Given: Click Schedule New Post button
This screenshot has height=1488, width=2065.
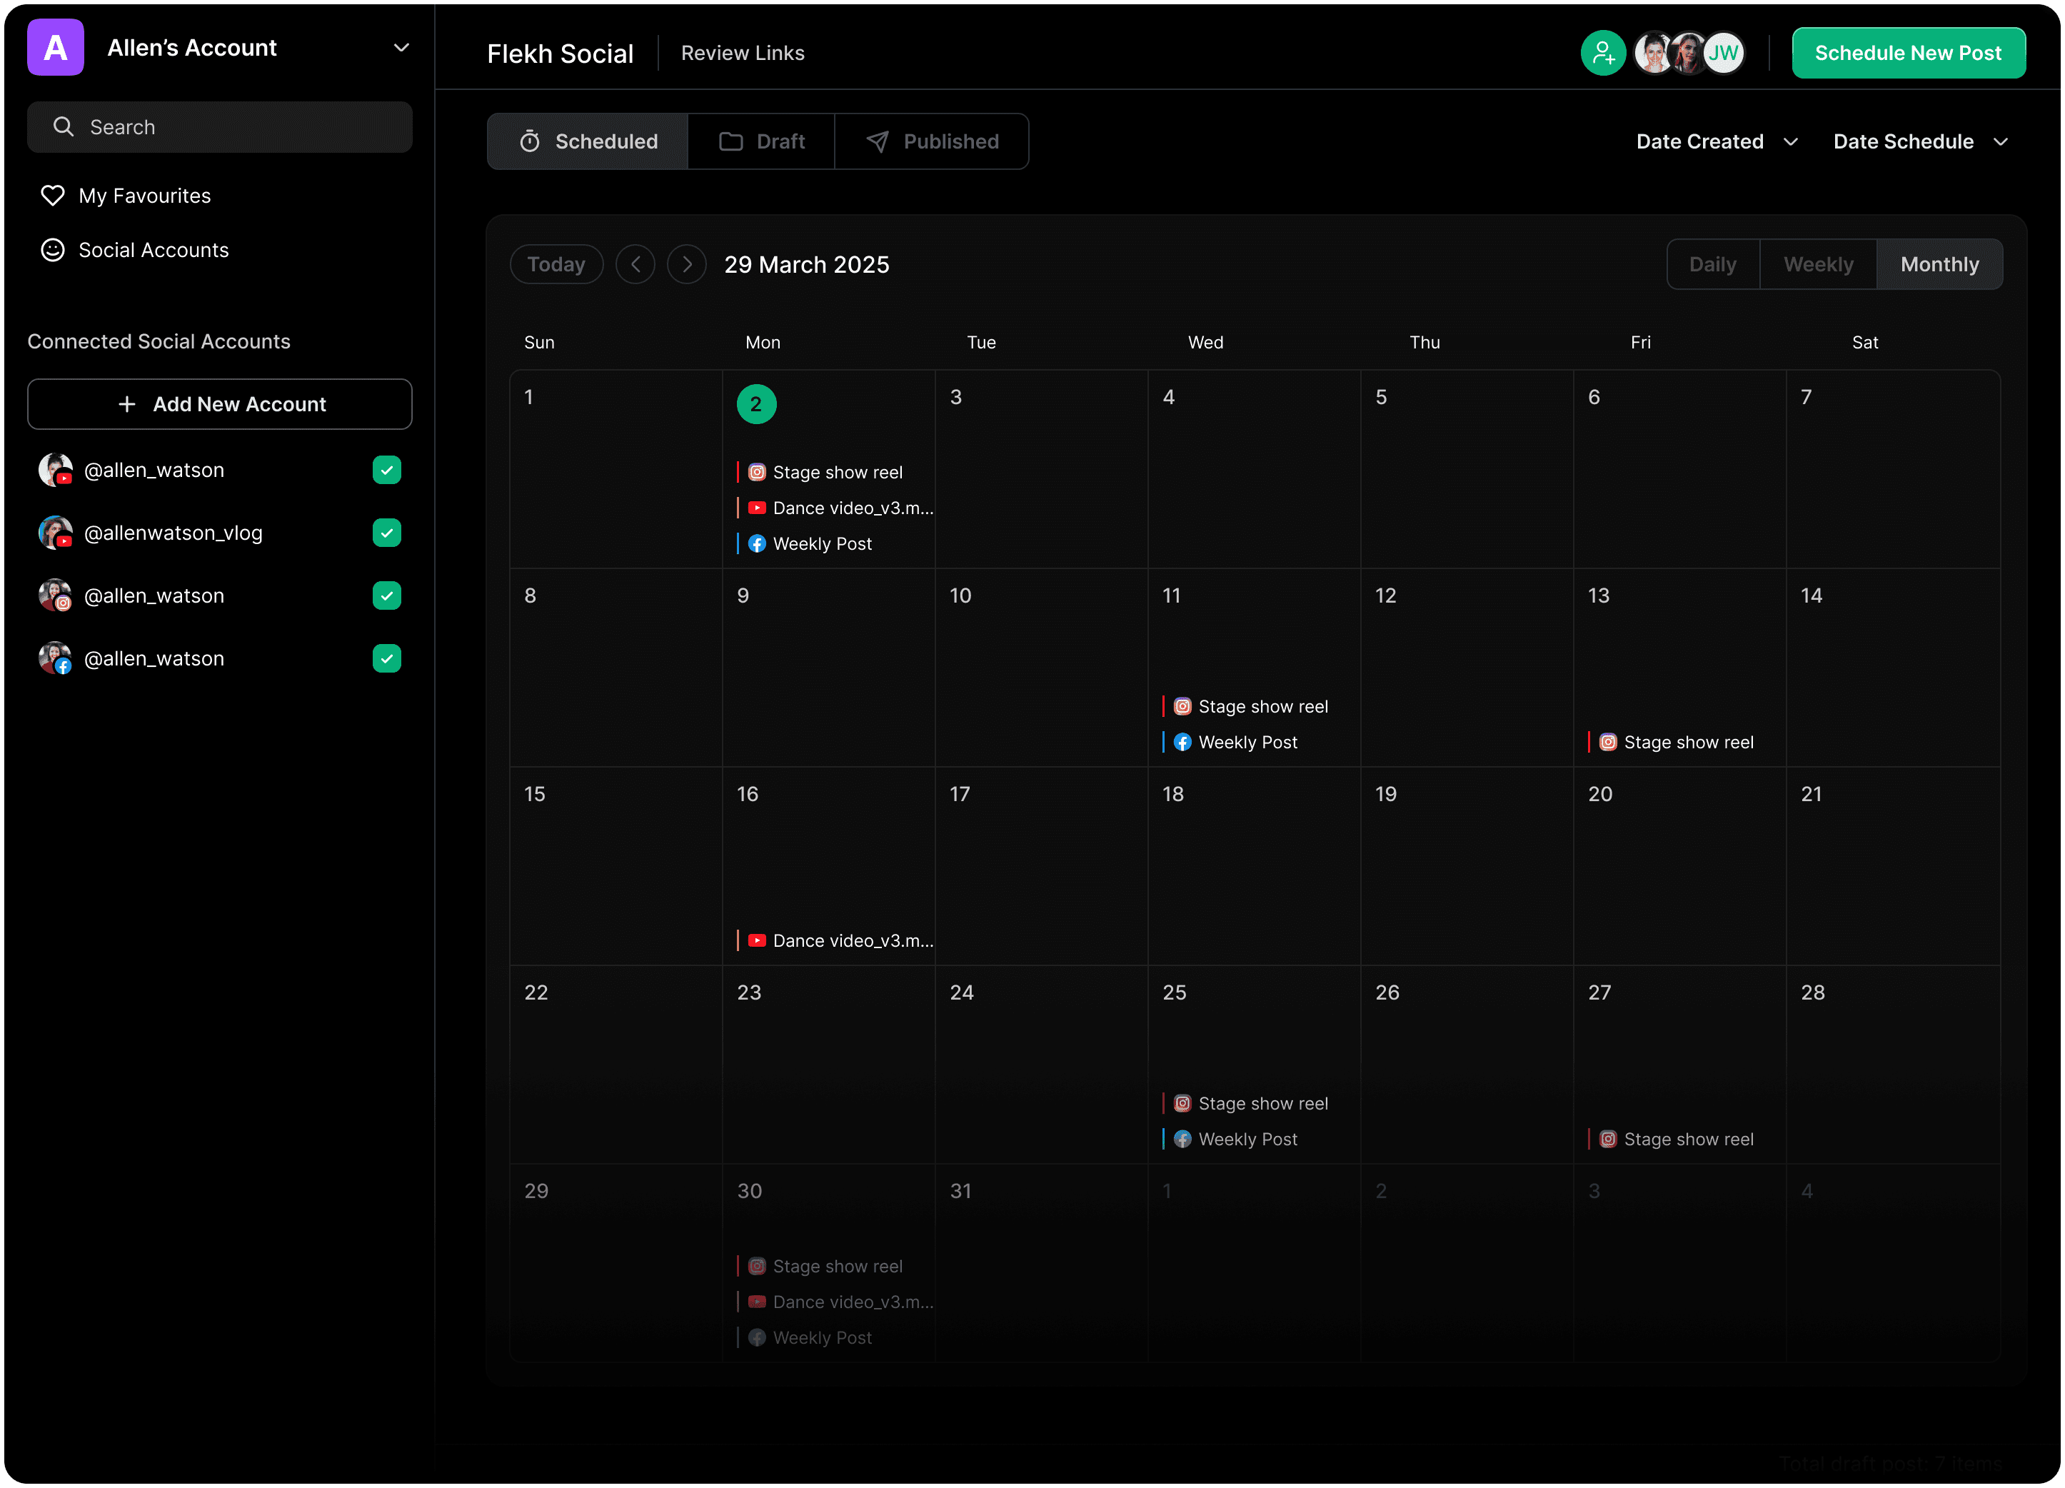Looking at the screenshot, I should click(x=1907, y=53).
